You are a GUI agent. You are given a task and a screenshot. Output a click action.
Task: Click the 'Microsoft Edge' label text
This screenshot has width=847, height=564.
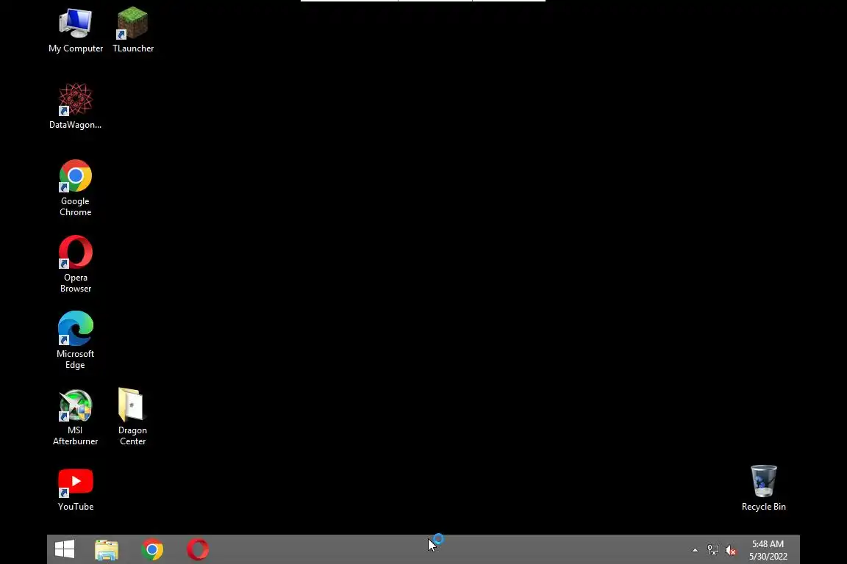pyautogui.click(x=76, y=359)
